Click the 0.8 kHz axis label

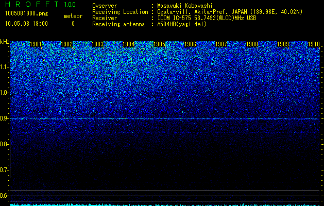pos(4,144)
